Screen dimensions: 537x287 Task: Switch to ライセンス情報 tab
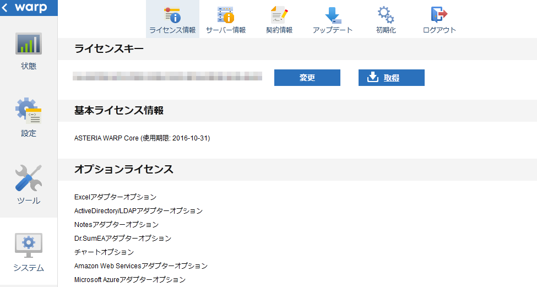pyautogui.click(x=172, y=19)
